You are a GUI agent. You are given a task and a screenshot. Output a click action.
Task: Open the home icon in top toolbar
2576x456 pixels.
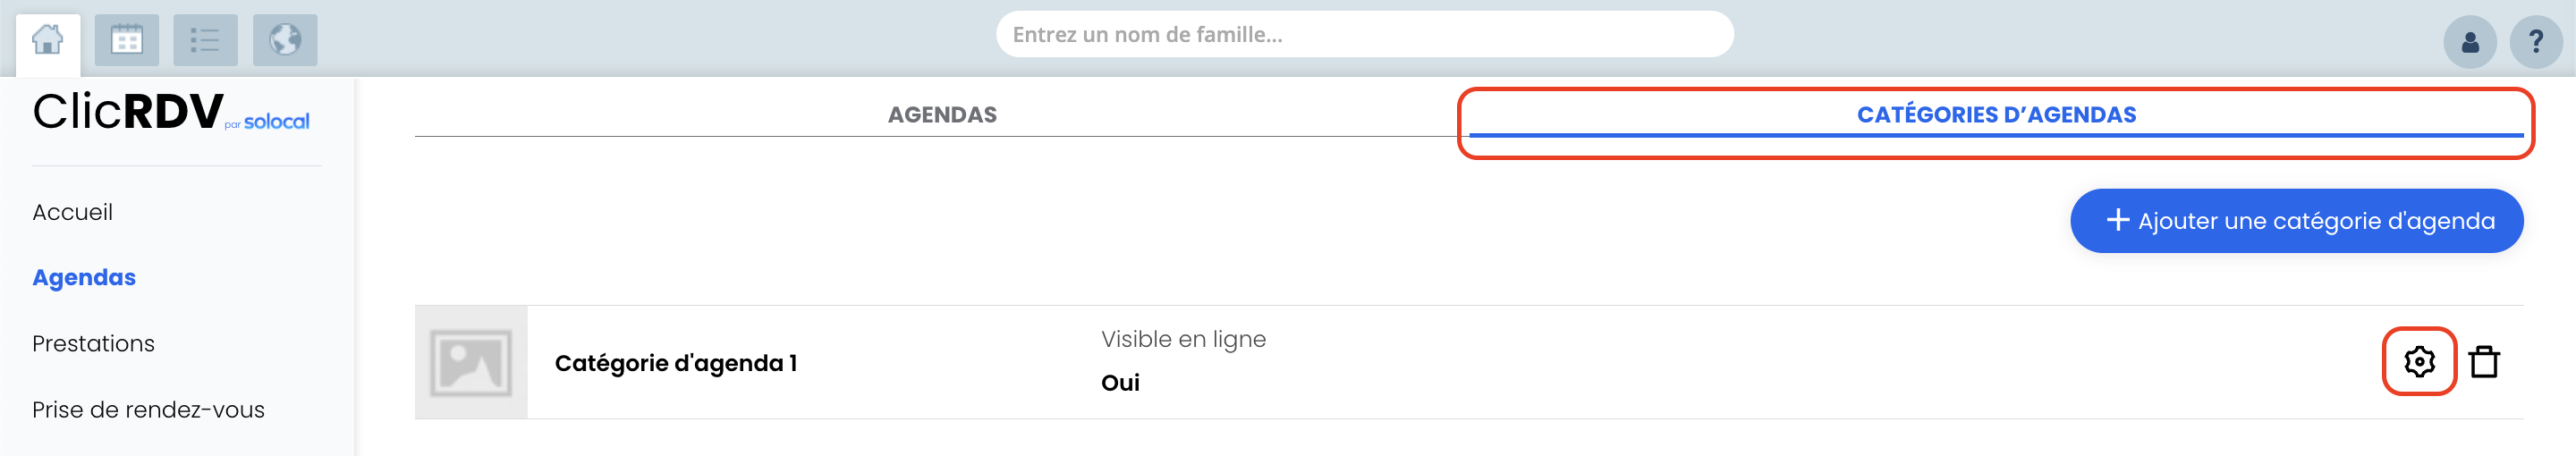47,41
